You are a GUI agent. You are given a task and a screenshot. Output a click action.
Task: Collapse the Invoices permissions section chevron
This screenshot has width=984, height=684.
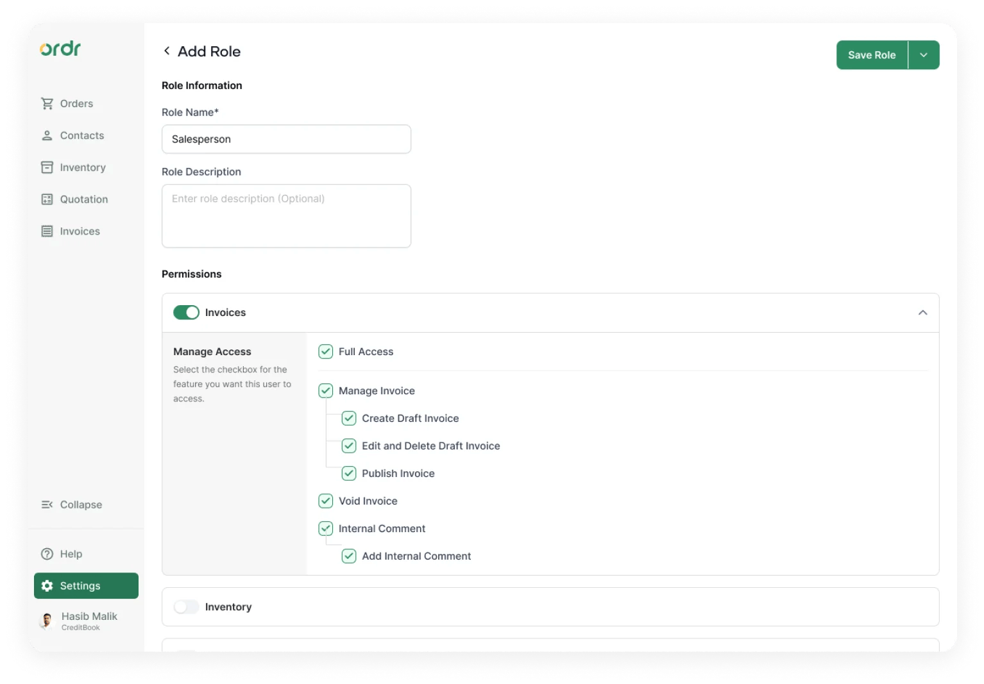tap(922, 313)
